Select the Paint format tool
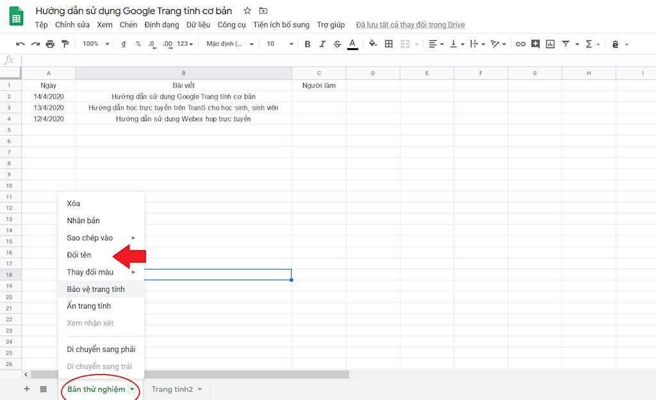 click(x=65, y=44)
